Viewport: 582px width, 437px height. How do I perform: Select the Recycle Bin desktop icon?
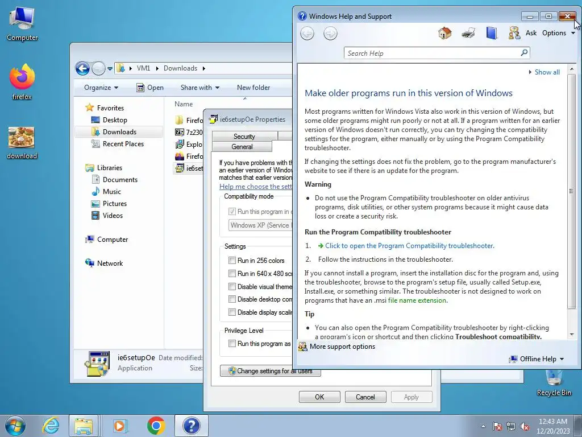(554, 383)
